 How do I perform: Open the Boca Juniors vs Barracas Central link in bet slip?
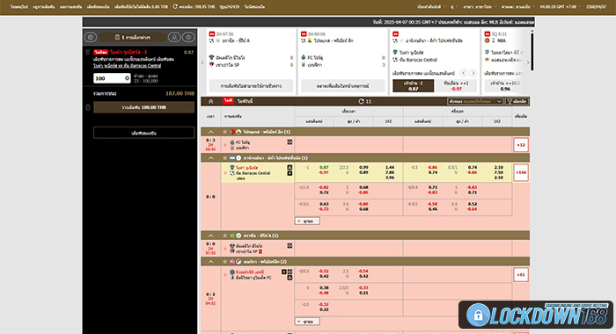127,66
